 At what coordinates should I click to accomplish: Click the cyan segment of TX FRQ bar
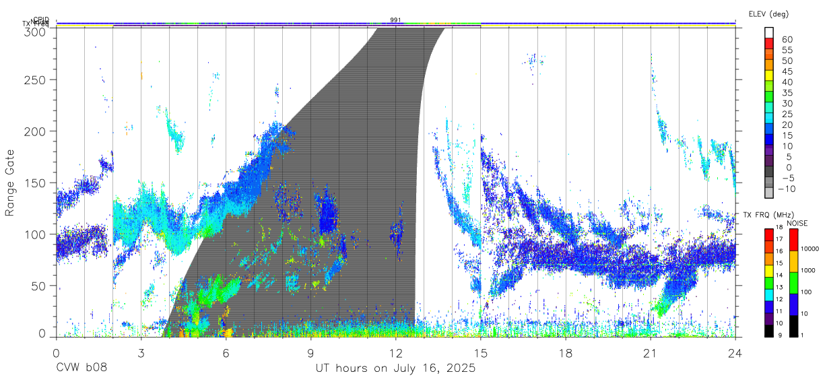tap(768, 295)
